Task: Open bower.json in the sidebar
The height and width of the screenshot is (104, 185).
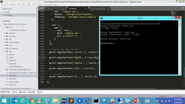Action: (x=13, y=64)
